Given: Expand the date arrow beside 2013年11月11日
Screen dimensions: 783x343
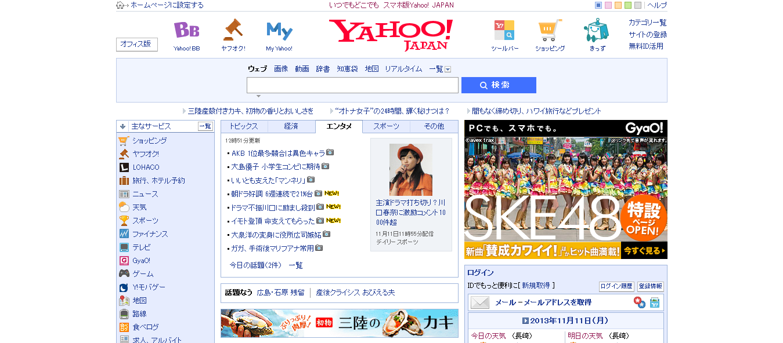Looking at the screenshot, I should pos(525,320).
